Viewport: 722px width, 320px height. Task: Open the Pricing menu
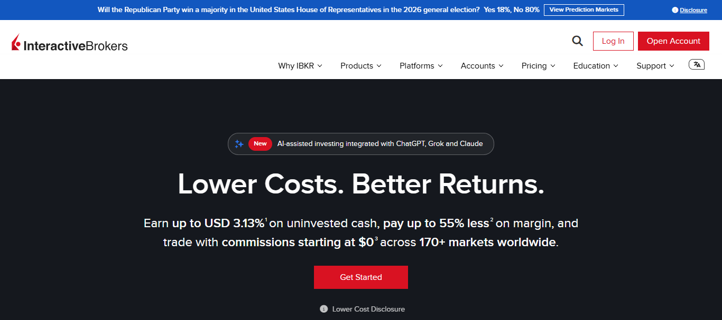point(539,66)
